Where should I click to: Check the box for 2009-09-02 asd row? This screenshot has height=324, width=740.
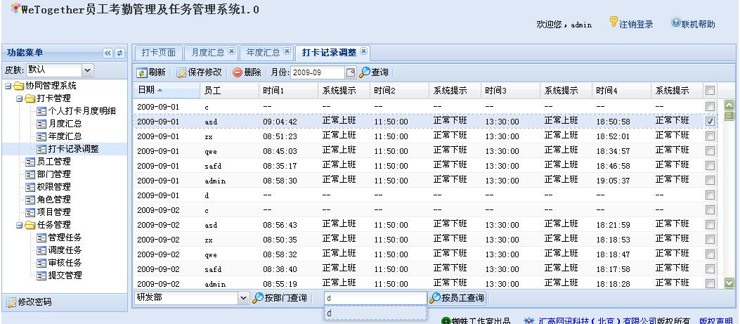pos(710,225)
